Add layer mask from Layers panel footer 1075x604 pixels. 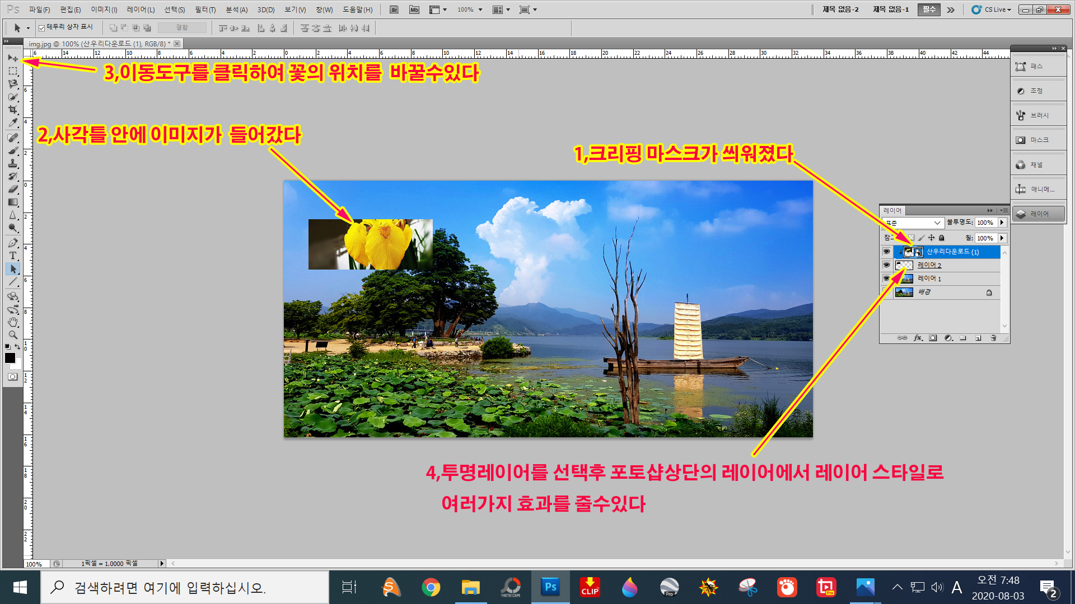pos(933,338)
